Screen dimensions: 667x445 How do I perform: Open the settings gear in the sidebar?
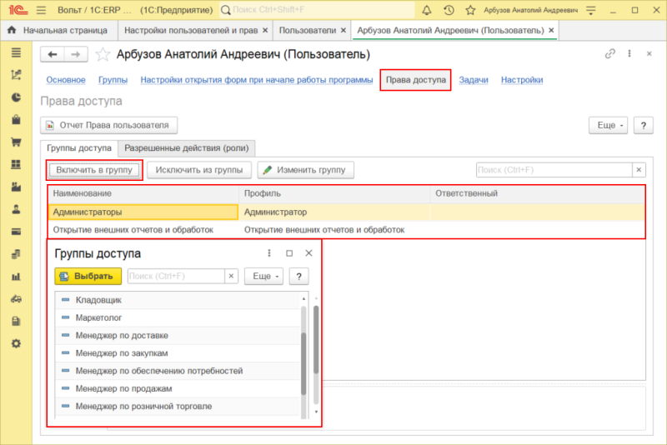pyautogui.click(x=16, y=343)
